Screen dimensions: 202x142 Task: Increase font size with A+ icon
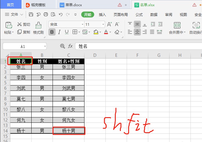[110, 24]
